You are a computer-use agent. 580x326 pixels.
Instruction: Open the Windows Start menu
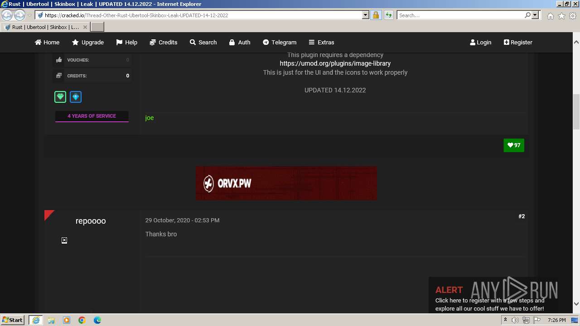tap(12, 320)
